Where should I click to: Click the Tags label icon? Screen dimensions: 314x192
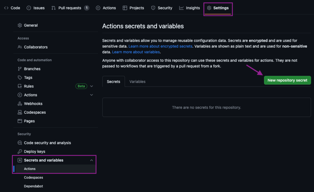20,77
